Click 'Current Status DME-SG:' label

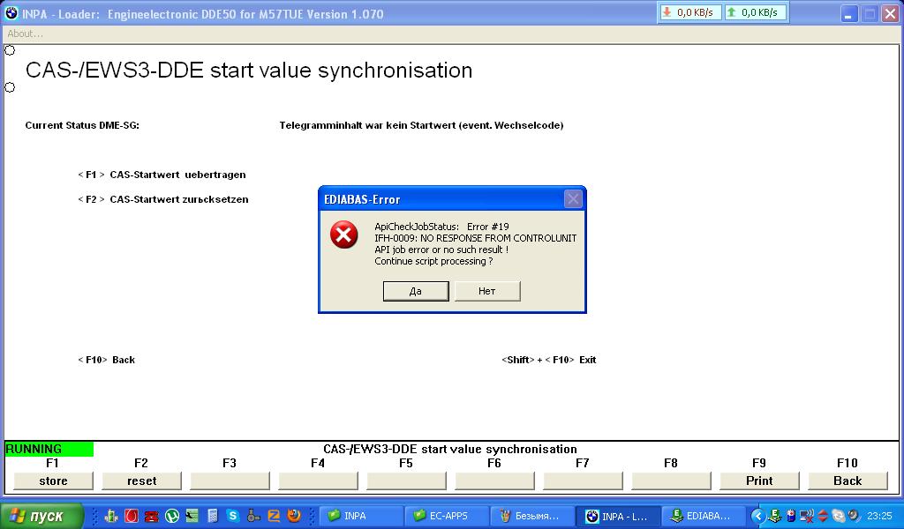tap(82, 125)
